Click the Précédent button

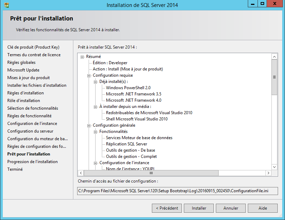(x=167, y=208)
